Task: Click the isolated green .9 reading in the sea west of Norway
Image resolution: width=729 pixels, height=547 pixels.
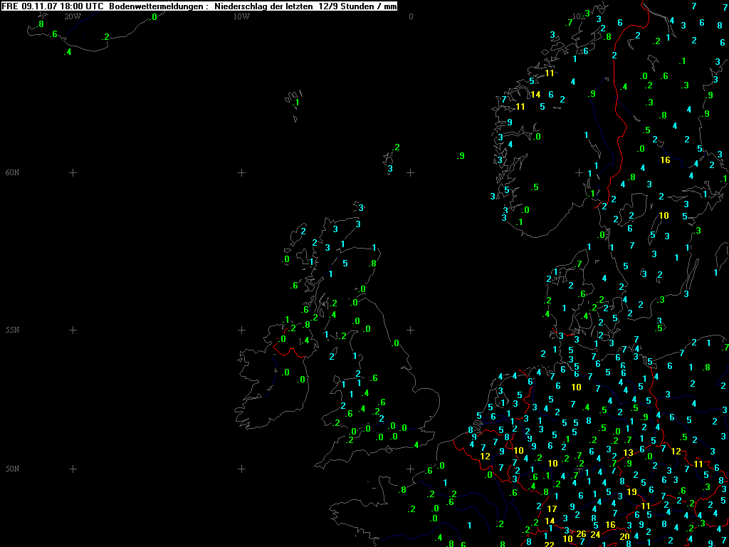Action: [461, 156]
